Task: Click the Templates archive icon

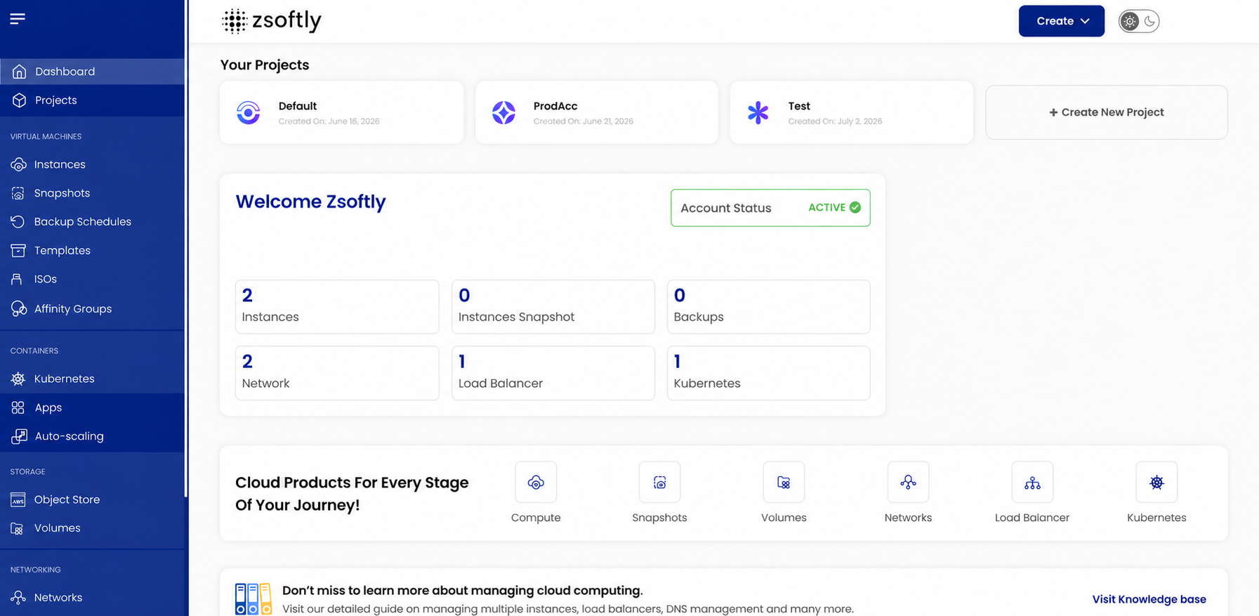Action: click(18, 251)
